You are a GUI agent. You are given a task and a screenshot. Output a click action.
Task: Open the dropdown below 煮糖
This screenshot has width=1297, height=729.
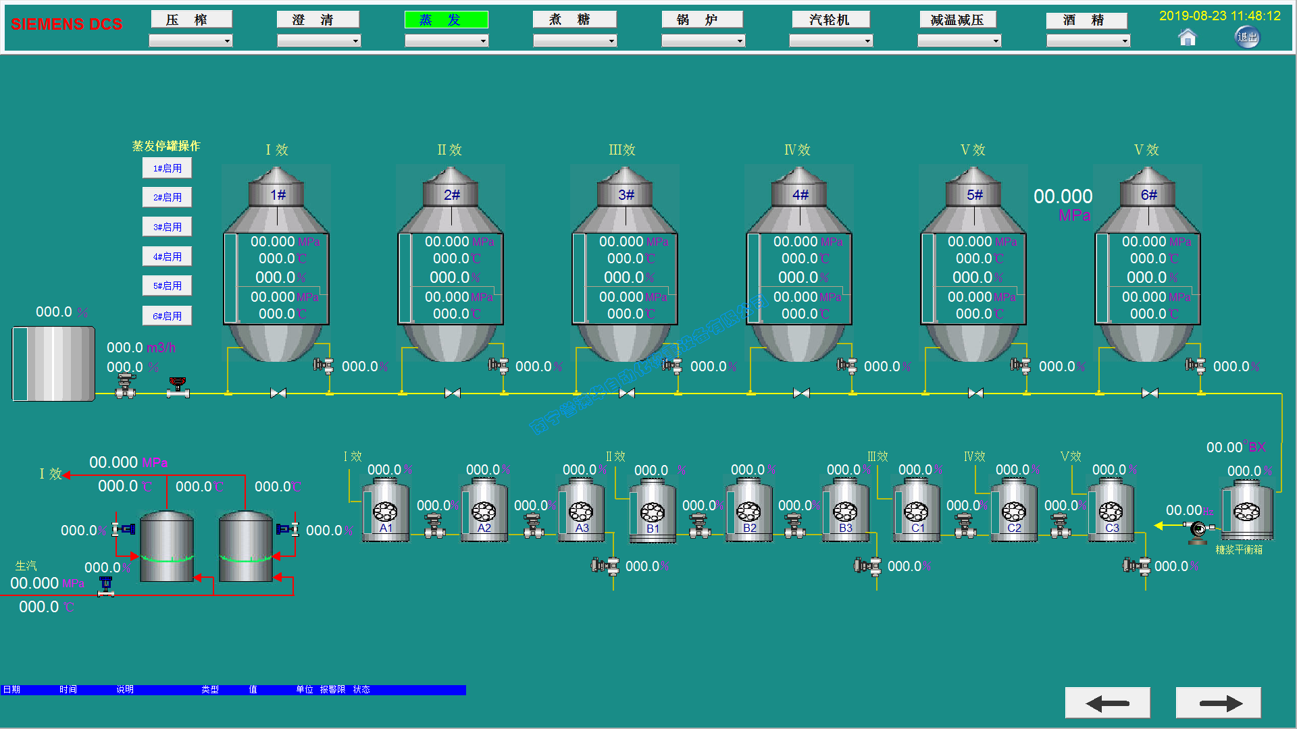[x=575, y=41]
